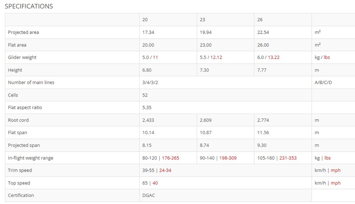This screenshot has height=204, width=355.
Task: Click the Projected area row label
Action: (23, 32)
